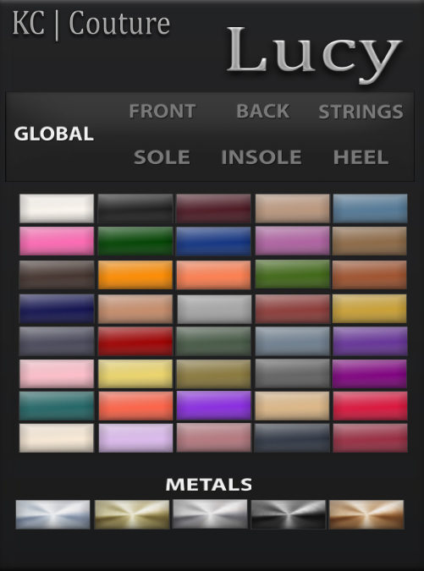Pick the white color swatch
This screenshot has height=571, width=424.
click(57, 208)
